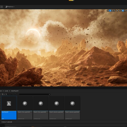This screenshot has width=127, height=127.
Task: Navigate to the Levels breadcrumb folder
Action: [x=6, y=91]
